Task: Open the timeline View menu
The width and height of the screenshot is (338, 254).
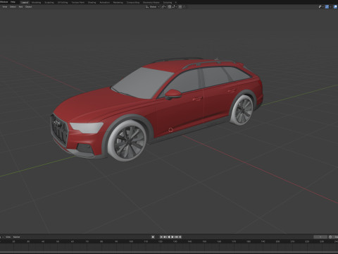Action: click(x=8, y=237)
